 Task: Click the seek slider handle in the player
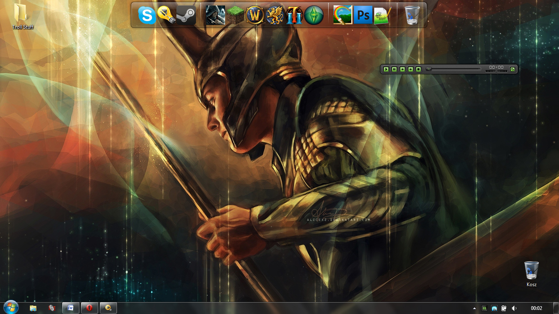[x=428, y=69]
